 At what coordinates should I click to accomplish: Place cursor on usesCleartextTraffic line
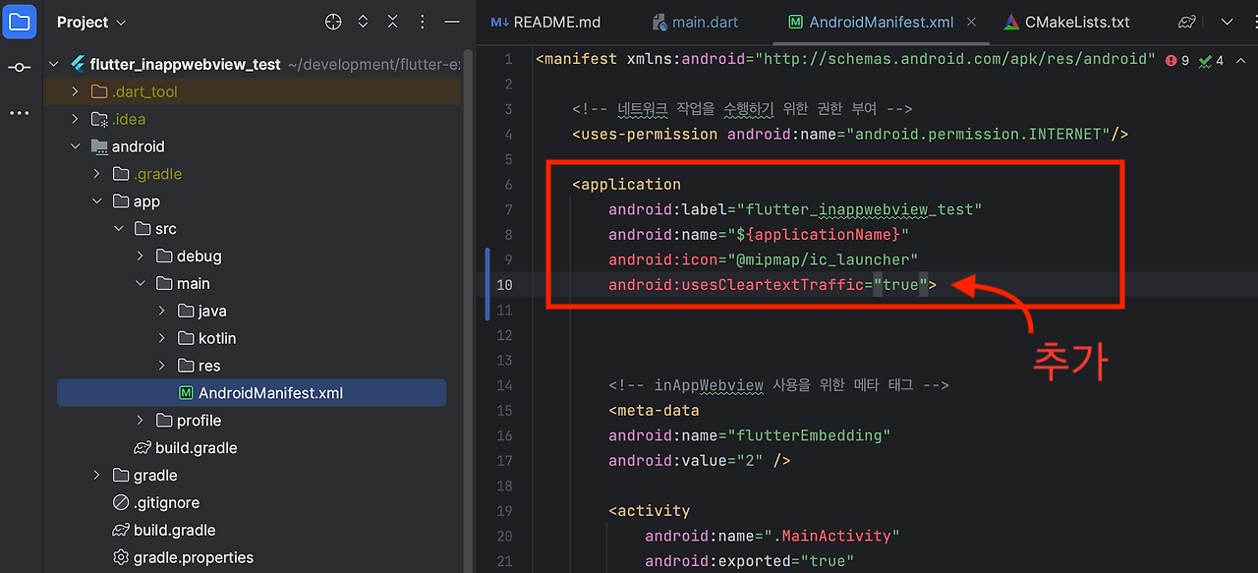coord(772,285)
